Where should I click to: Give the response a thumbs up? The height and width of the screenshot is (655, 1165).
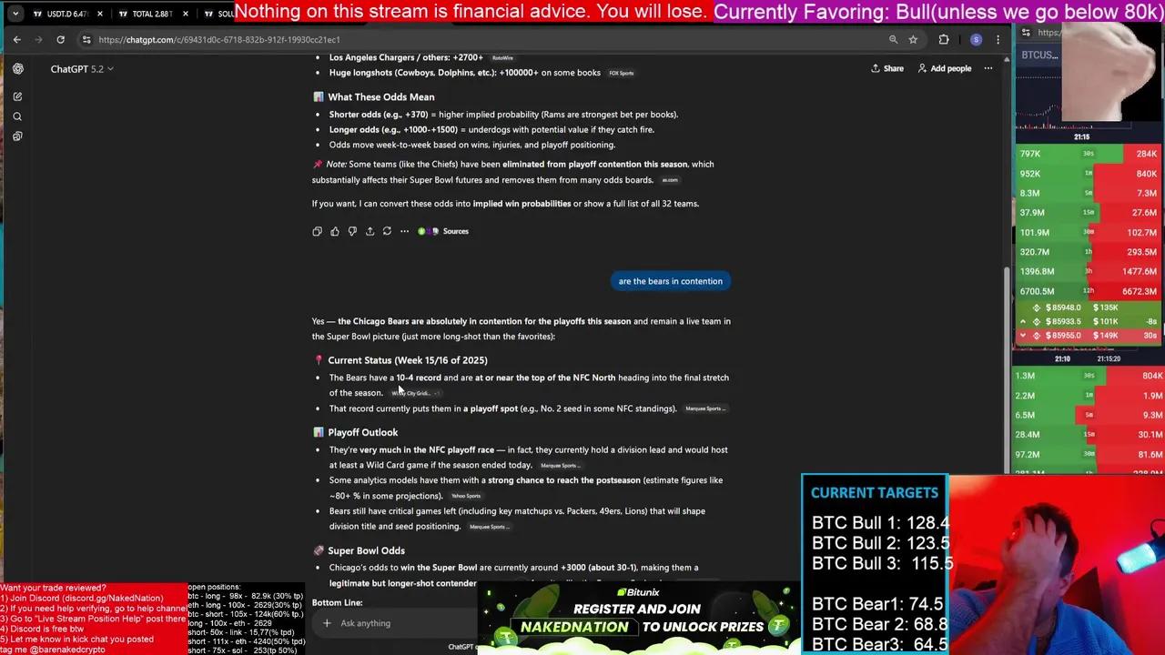pyautogui.click(x=335, y=231)
